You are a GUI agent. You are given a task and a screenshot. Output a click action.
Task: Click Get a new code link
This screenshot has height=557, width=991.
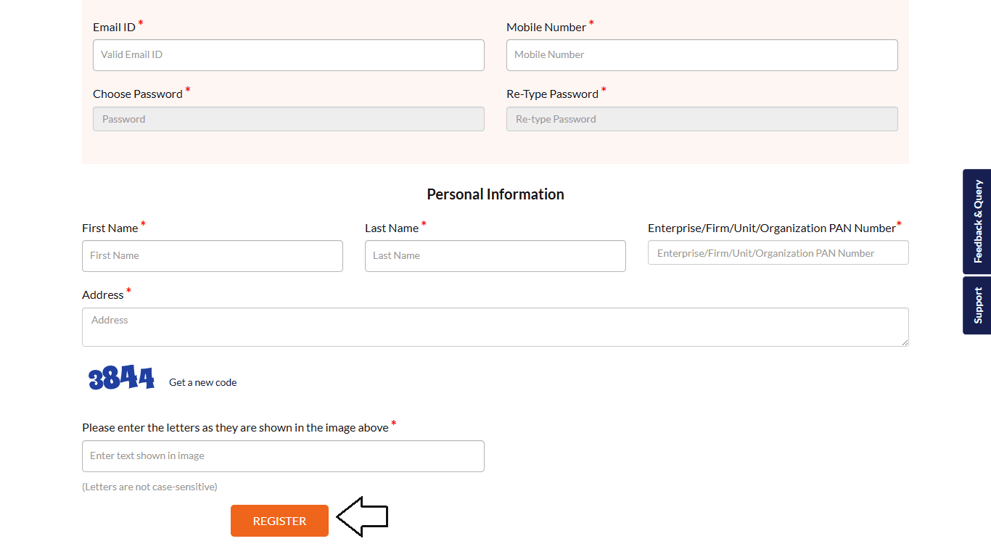(202, 382)
